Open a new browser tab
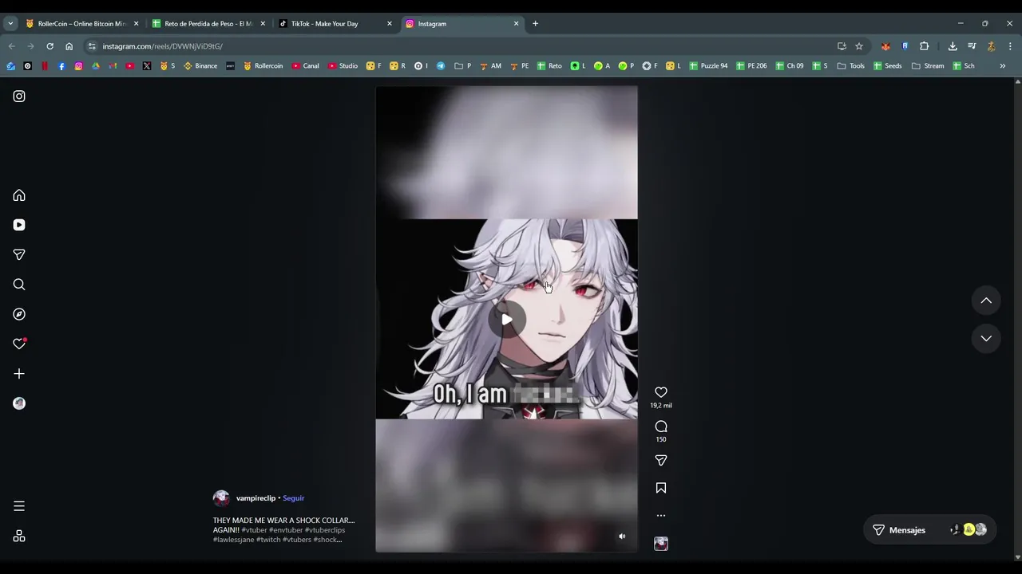Image resolution: width=1022 pixels, height=574 pixels. [535, 24]
